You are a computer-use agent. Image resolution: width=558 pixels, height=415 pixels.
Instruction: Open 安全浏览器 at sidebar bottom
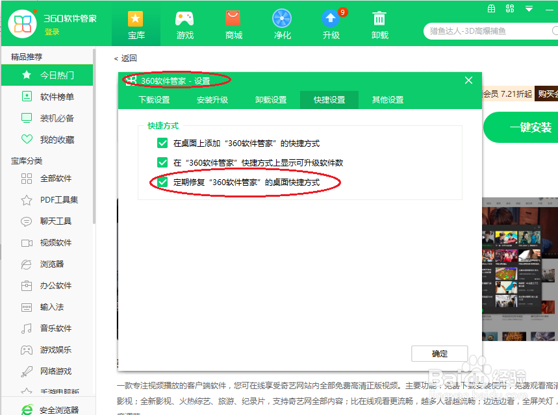[x=49, y=410]
